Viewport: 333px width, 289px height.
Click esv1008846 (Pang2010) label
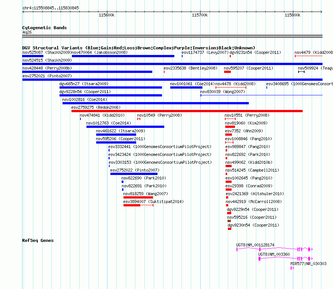[248, 139]
